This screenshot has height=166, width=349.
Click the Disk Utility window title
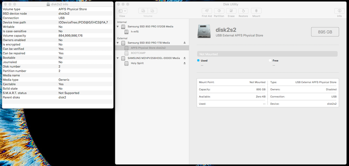tap(231, 4)
